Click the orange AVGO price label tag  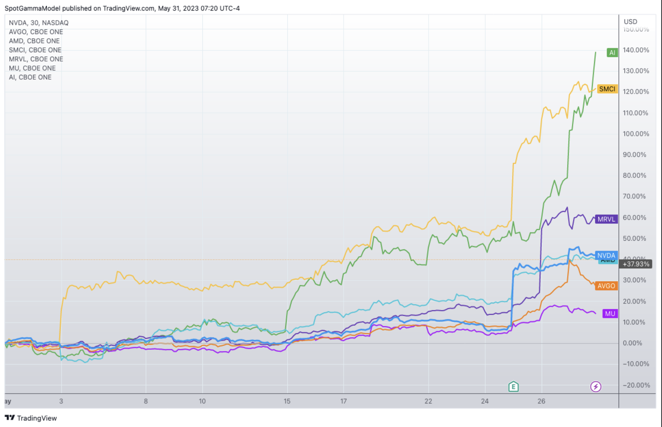606,286
